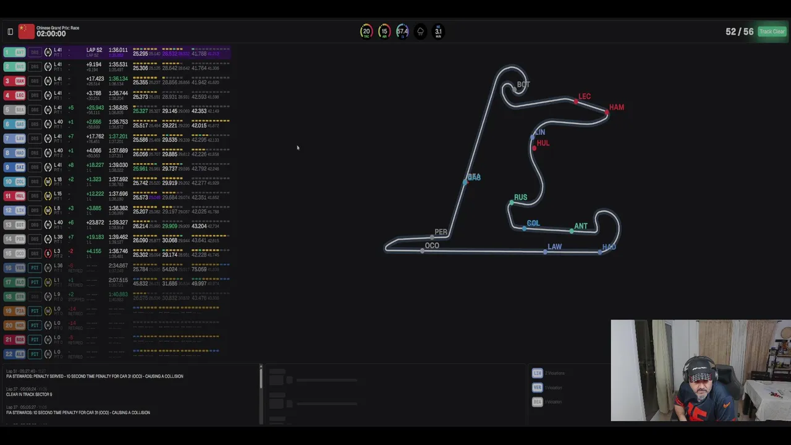Click HAM's green lap time 1:36.134
The width and height of the screenshot is (791, 445).
click(x=118, y=79)
